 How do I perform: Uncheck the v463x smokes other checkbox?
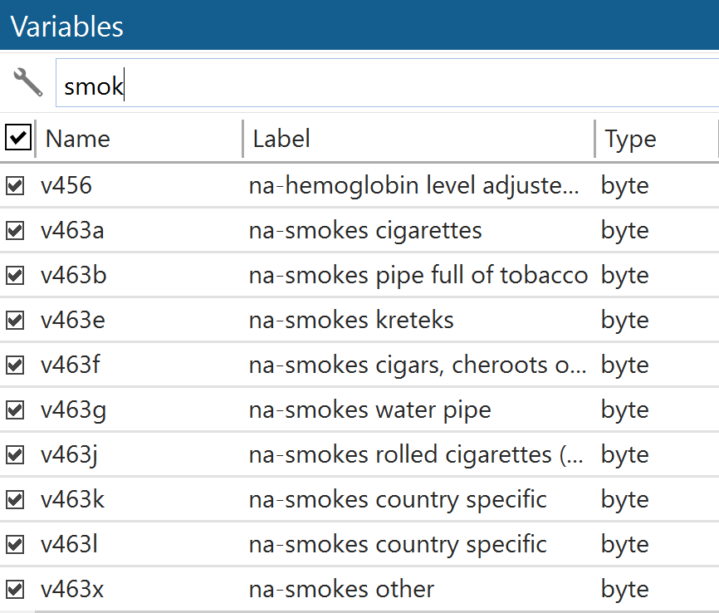click(15, 589)
